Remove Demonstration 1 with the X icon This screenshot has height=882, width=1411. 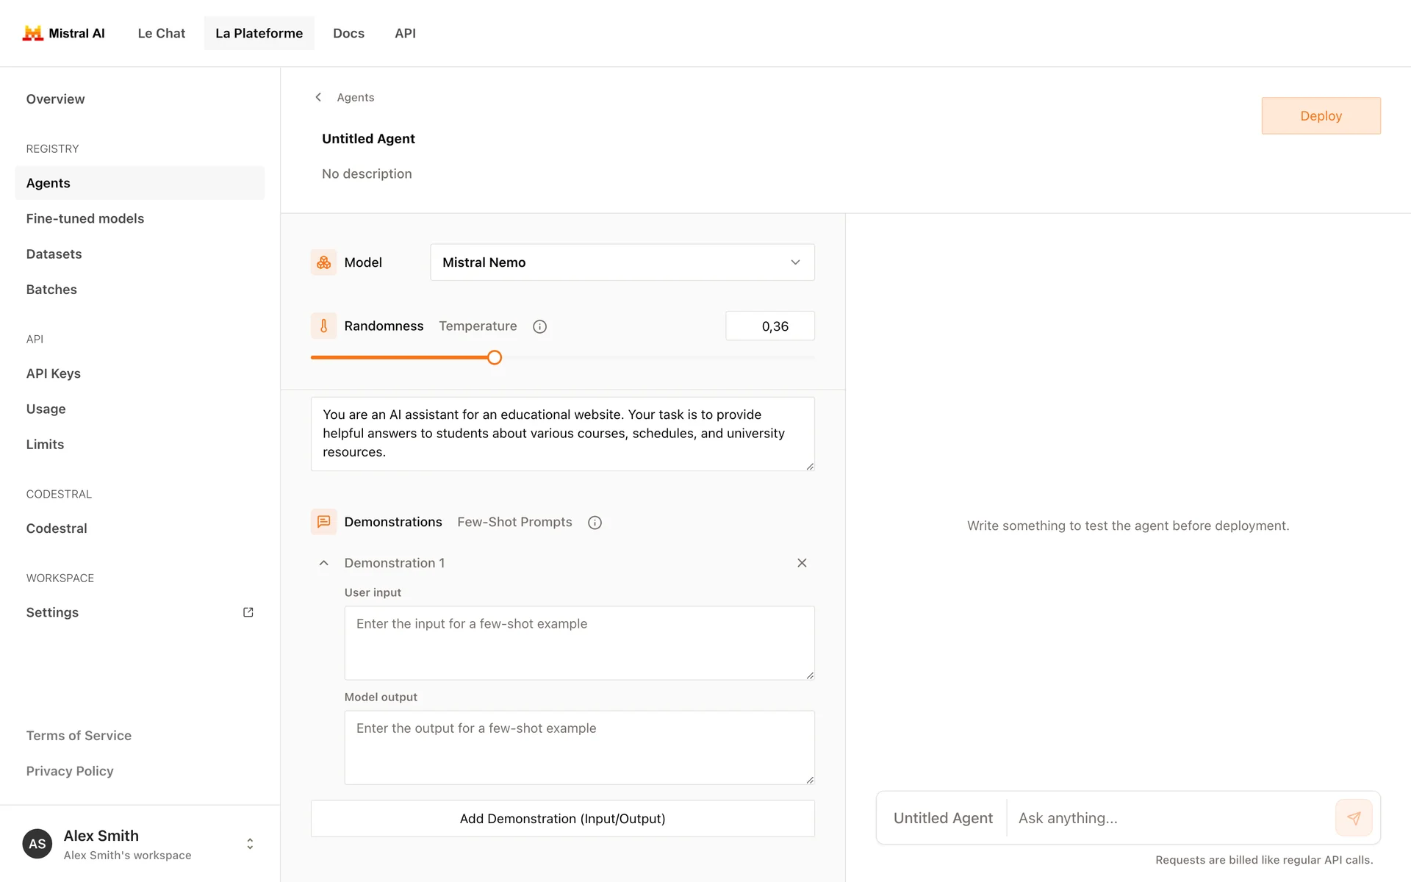click(x=802, y=563)
